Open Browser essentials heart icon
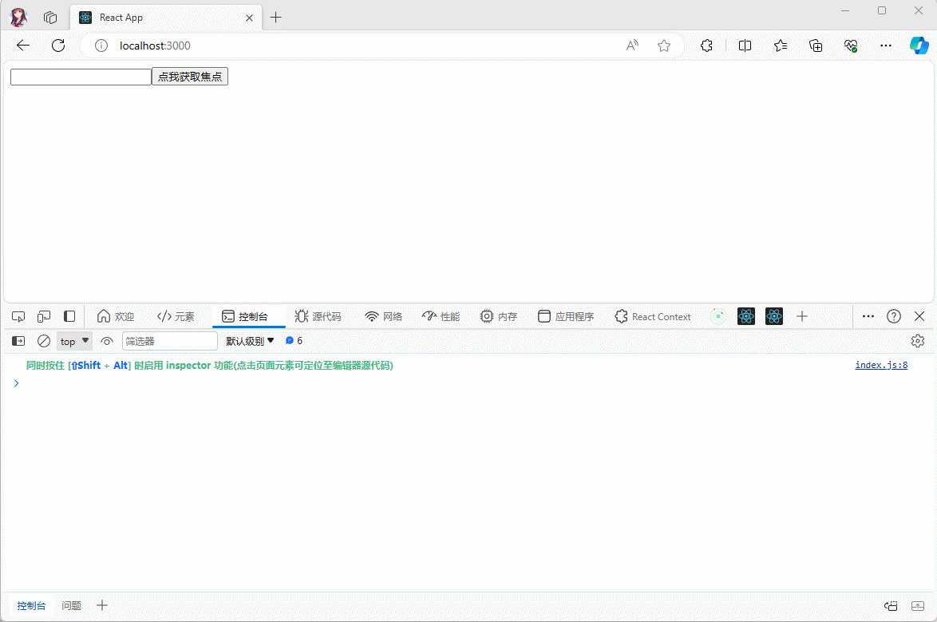937x622 pixels. click(851, 46)
